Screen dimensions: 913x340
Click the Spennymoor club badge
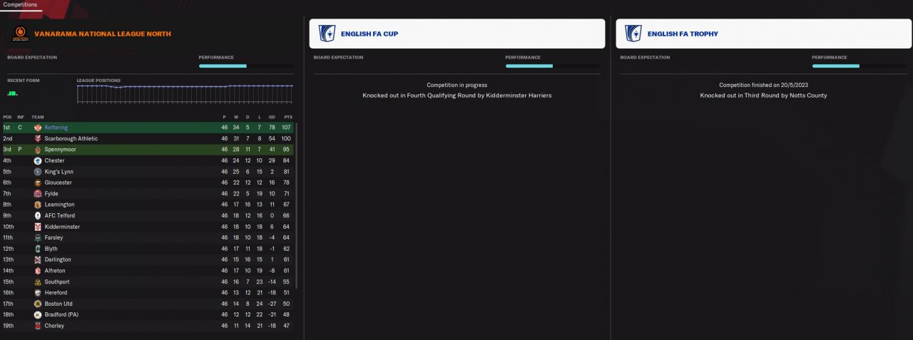[x=38, y=150]
